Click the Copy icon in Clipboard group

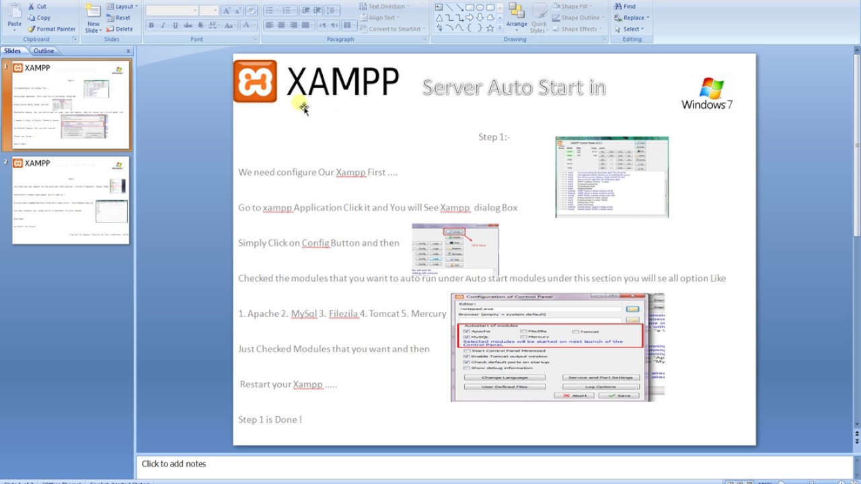[31, 17]
